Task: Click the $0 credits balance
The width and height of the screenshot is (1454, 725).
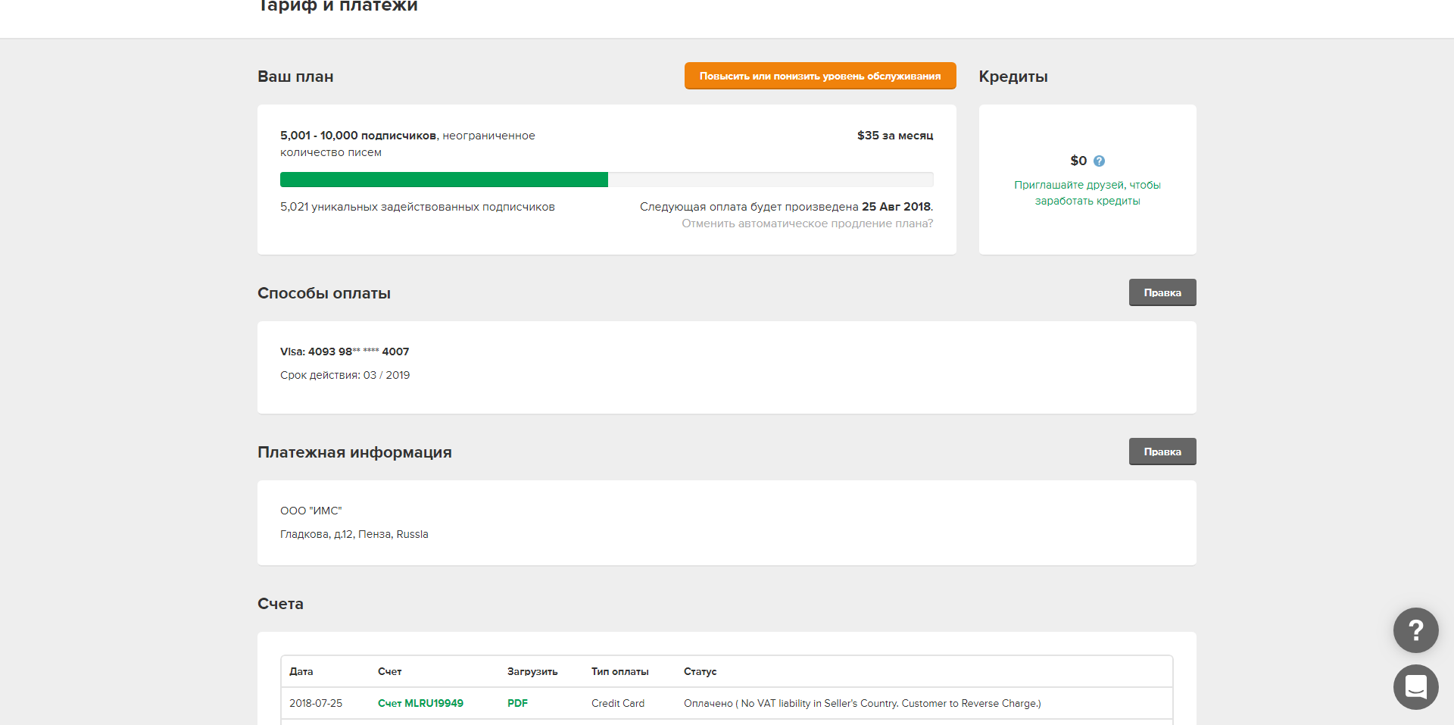Action: click(x=1078, y=161)
